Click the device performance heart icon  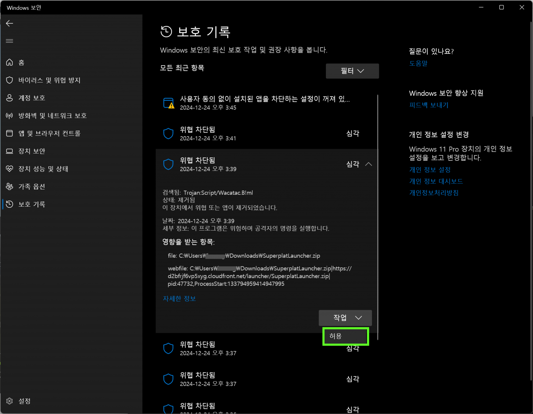click(x=9, y=169)
